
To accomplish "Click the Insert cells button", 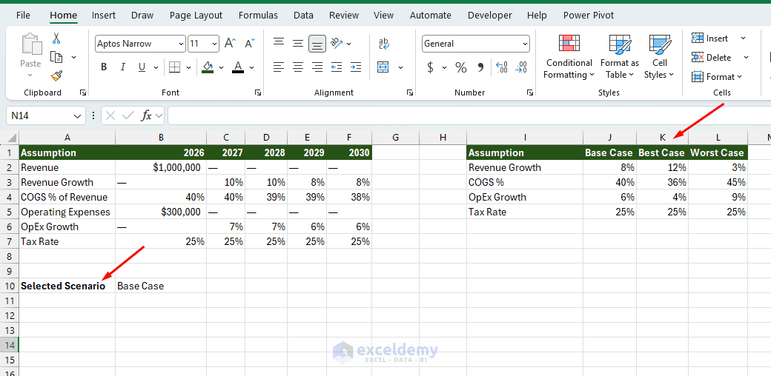I will [711, 38].
